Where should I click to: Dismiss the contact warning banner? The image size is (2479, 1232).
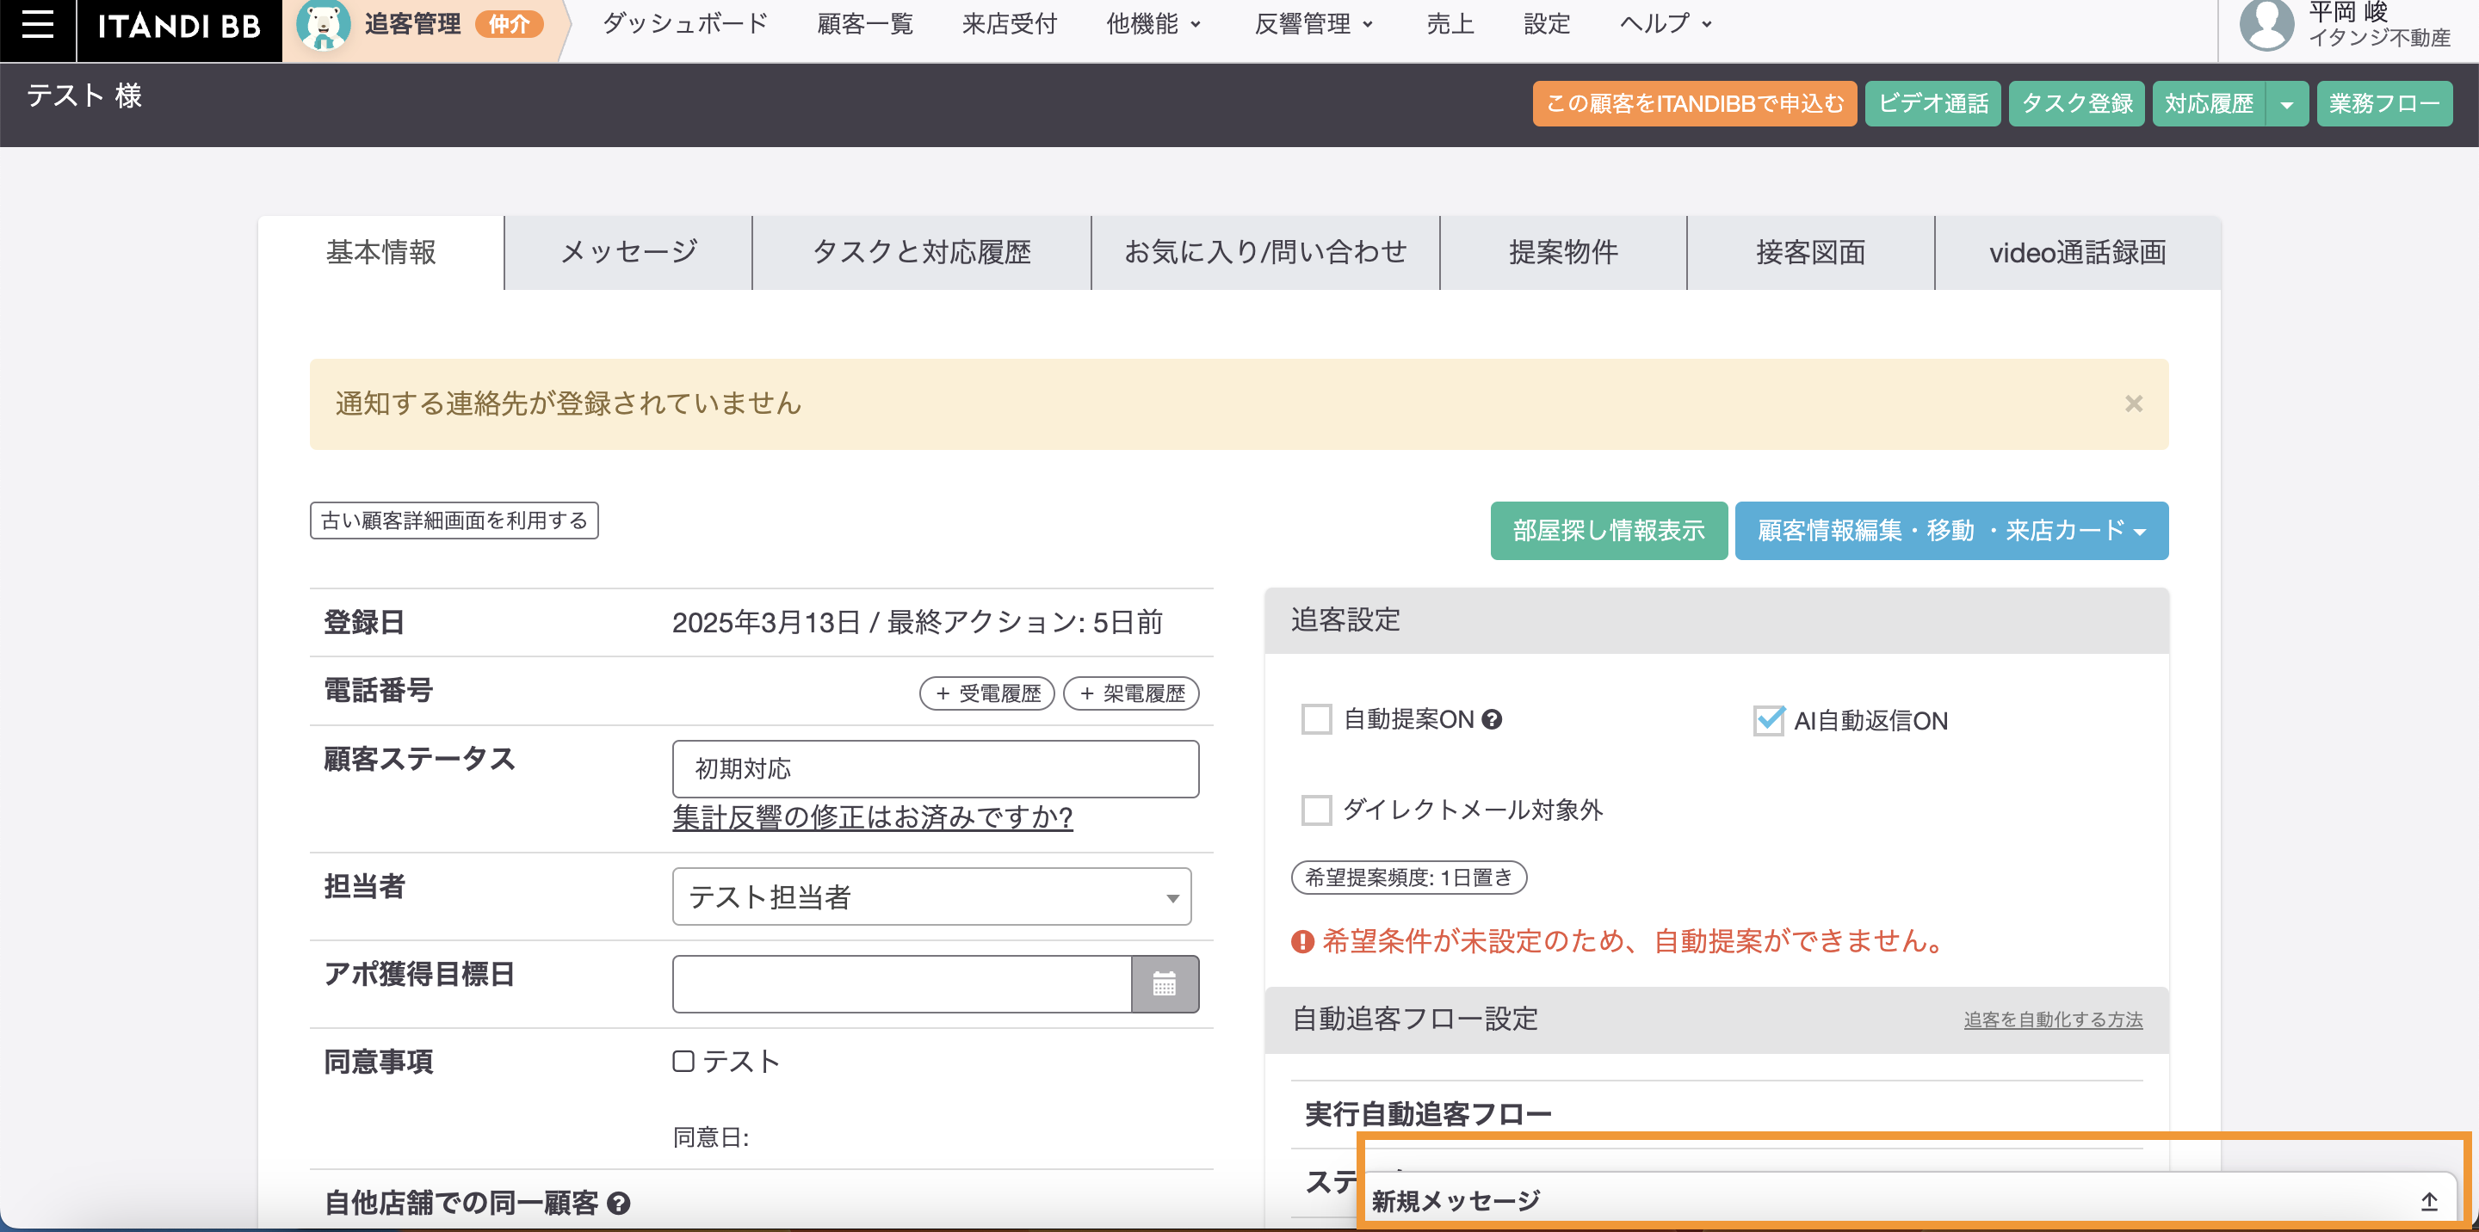(x=2134, y=404)
